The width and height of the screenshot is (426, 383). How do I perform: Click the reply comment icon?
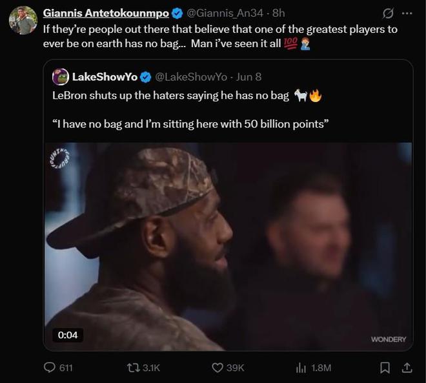coord(50,367)
